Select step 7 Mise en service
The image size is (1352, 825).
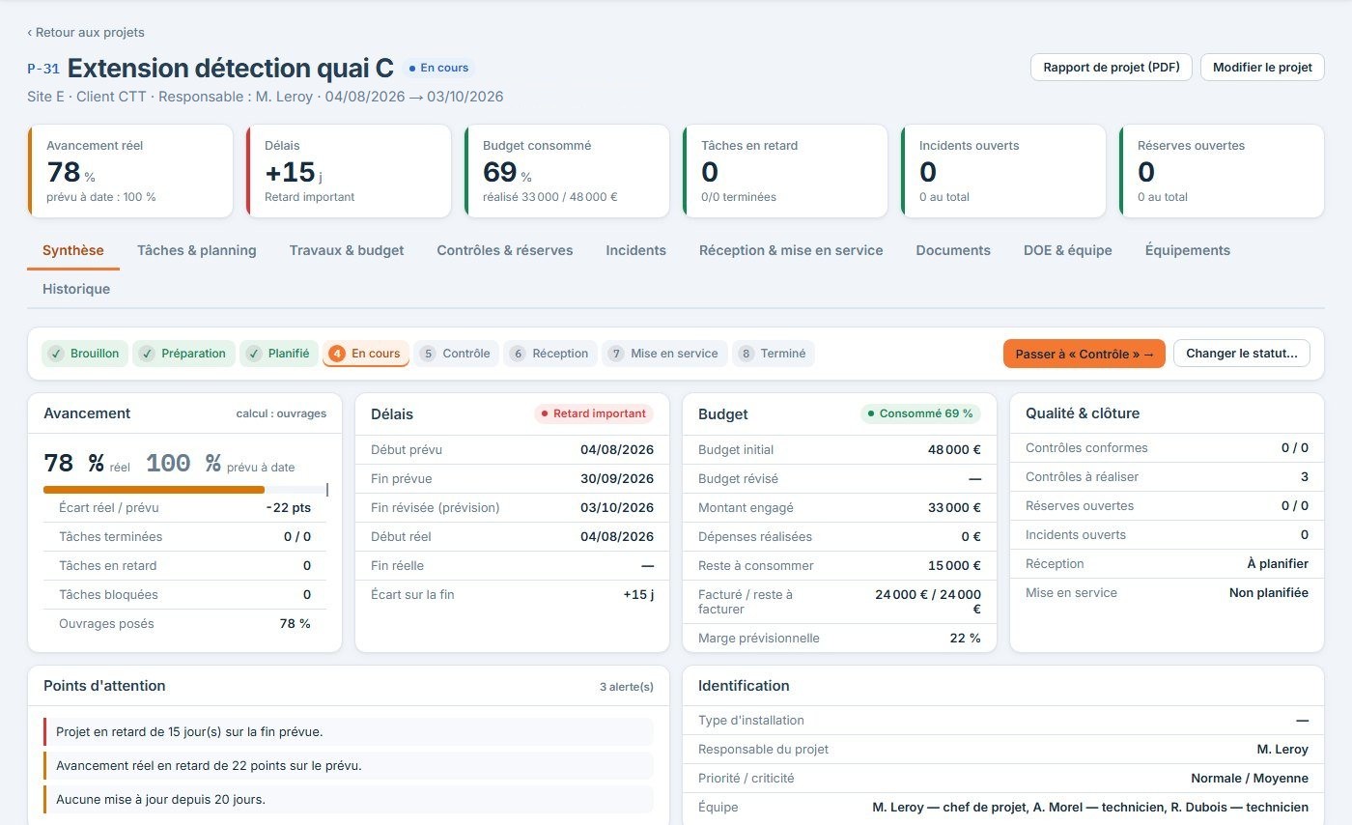(665, 354)
